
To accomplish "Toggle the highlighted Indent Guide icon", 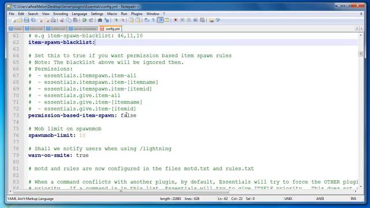I will (x=160, y=20).
